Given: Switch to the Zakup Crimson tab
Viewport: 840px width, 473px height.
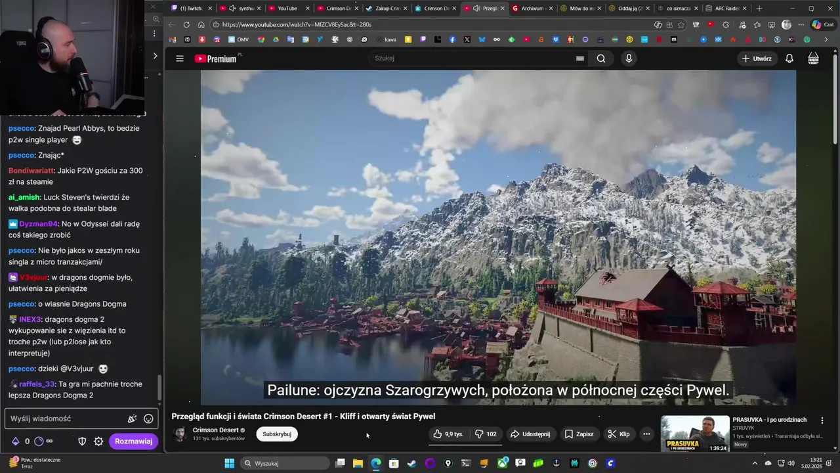Looking at the screenshot, I should (387, 9).
